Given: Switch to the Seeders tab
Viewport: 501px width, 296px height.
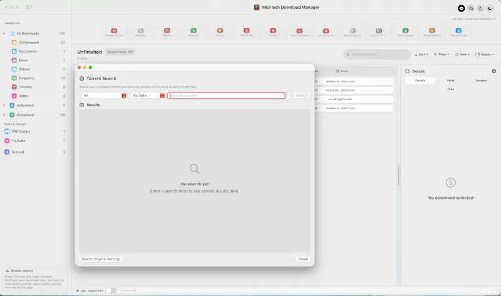Looking at the screenshot, I should click(481, 81).
